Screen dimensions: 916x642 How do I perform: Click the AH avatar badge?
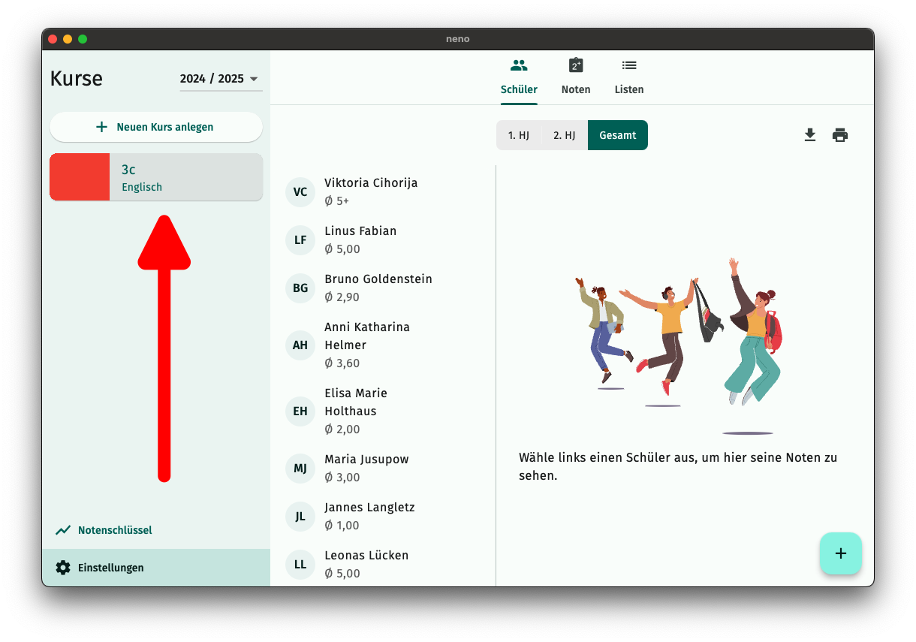coord(300,345)
